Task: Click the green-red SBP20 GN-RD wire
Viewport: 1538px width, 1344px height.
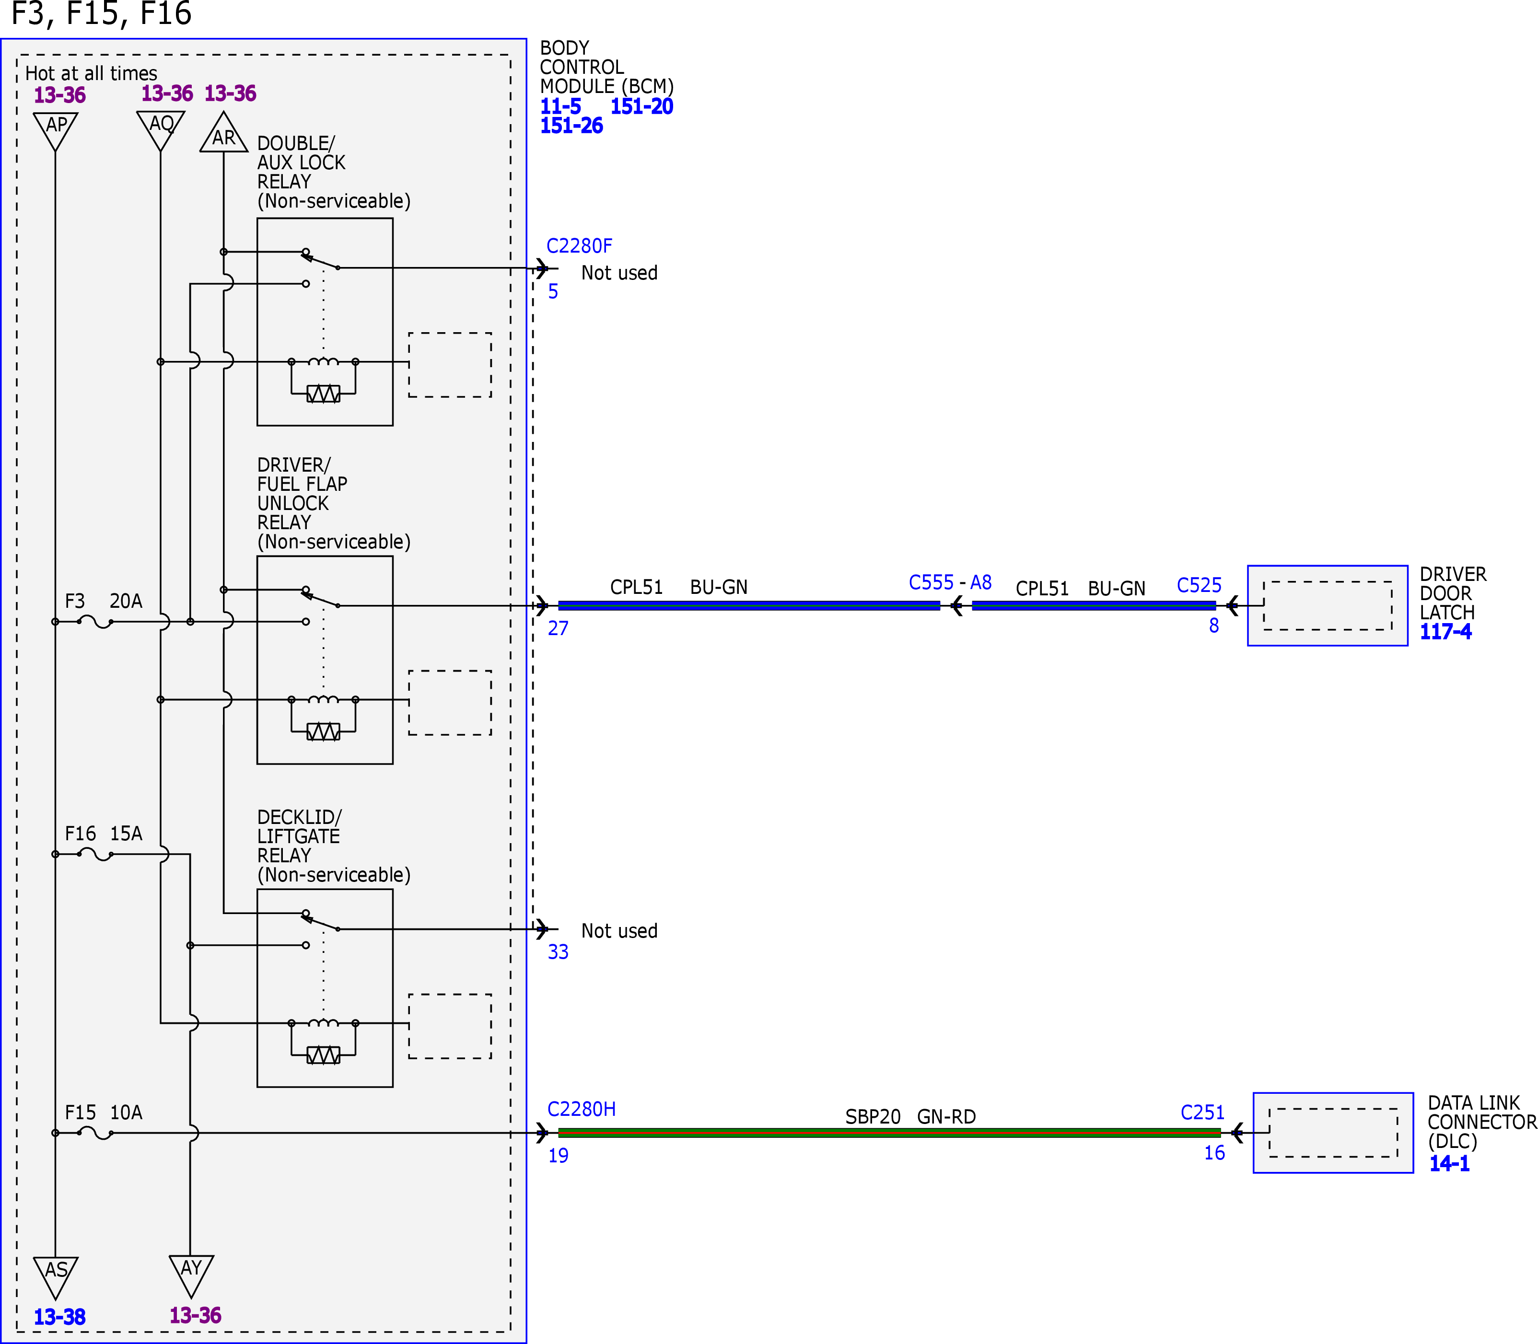Action: 889,1133
